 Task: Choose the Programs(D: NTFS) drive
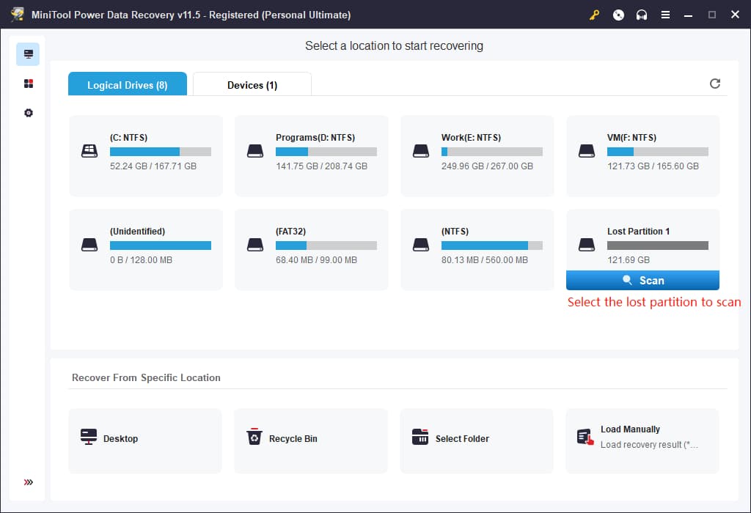(312, 155)
